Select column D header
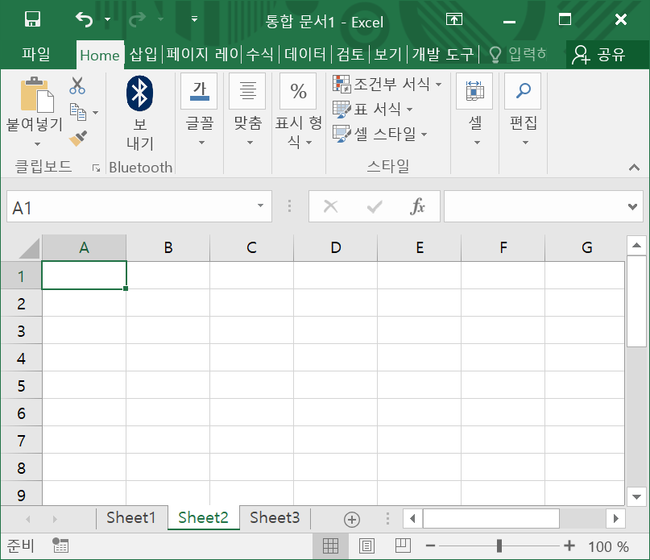 point(336,247)
